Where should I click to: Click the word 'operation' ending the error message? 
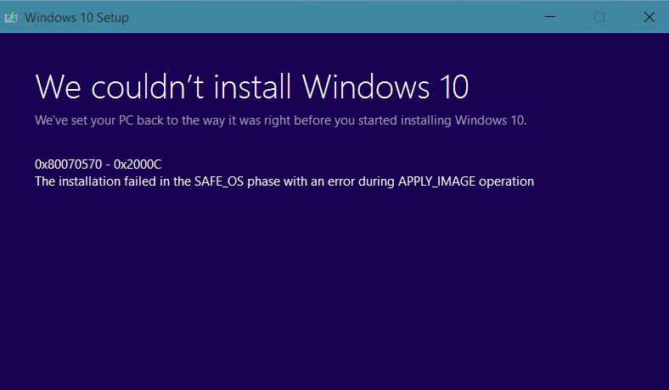(507, 182)
